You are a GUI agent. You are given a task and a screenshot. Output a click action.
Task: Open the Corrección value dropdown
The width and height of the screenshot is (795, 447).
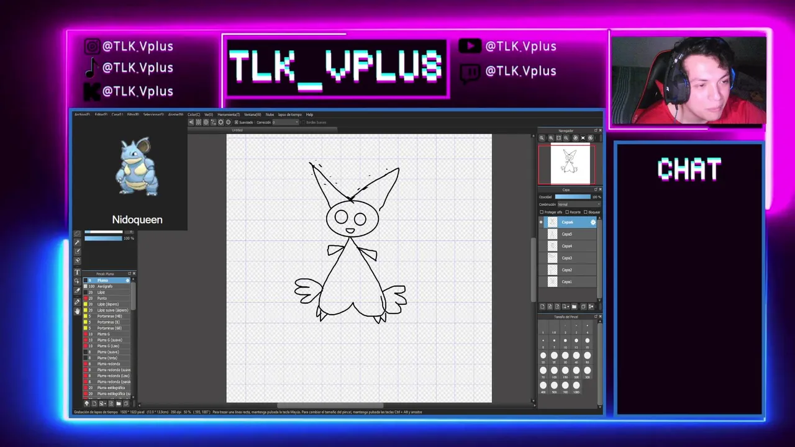tap(286, 122)
